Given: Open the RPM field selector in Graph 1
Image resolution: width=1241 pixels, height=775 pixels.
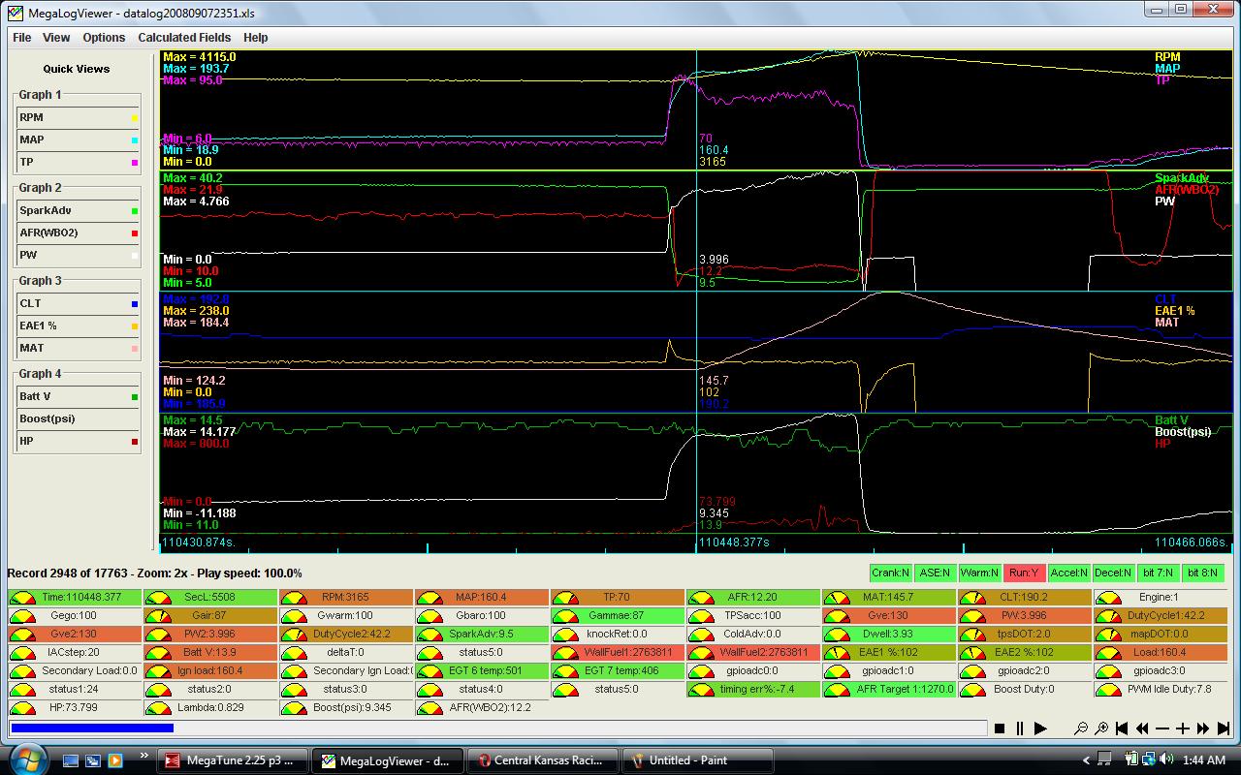Looking at the screenshot, I should tap(78, 117).
